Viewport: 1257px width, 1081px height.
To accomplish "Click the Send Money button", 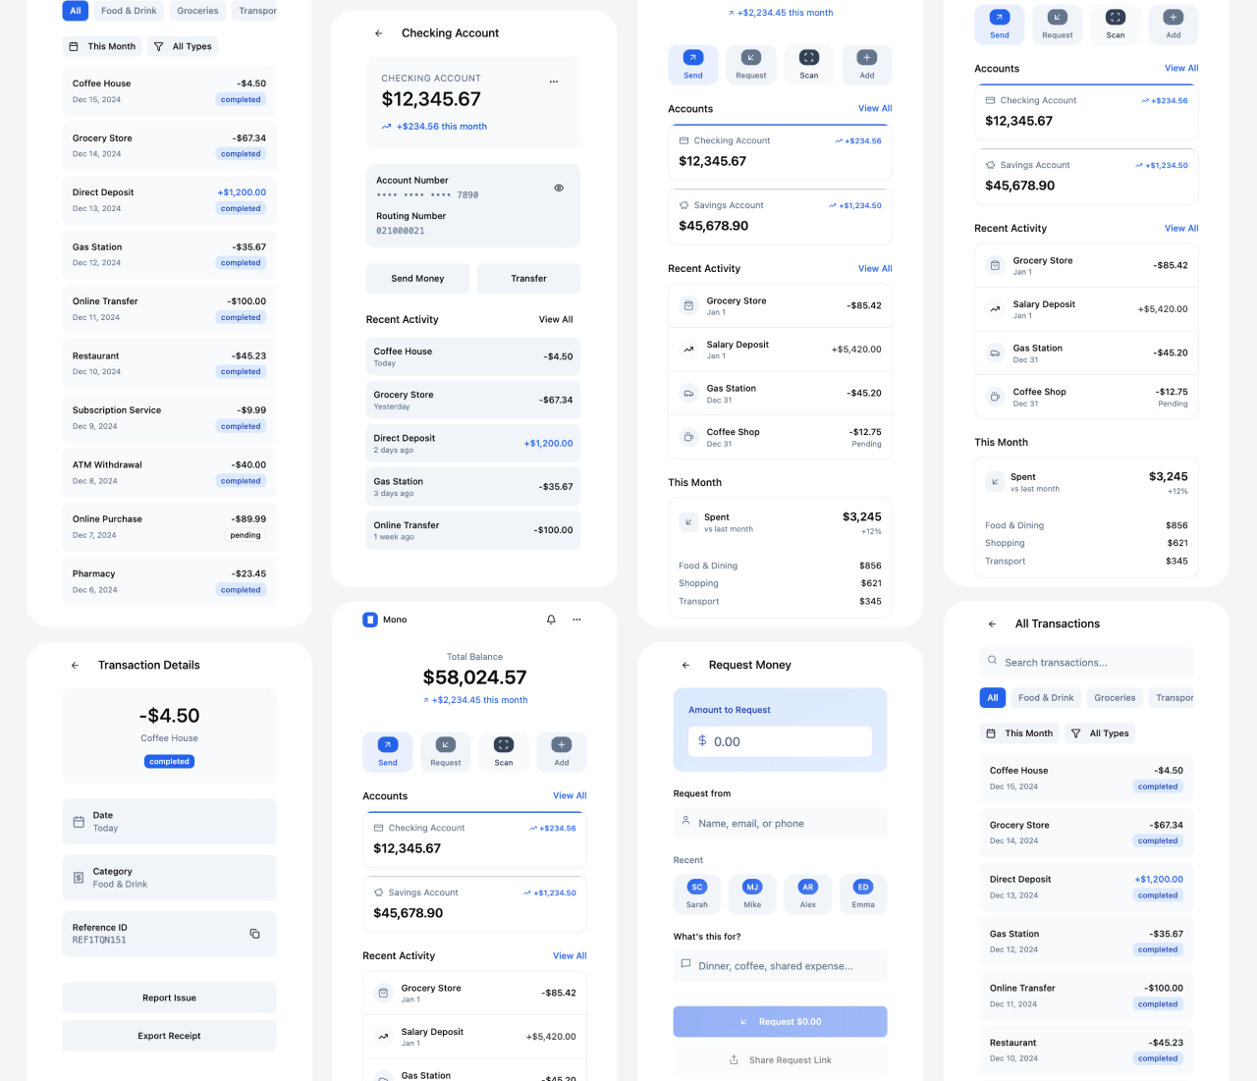I will [417, 279].
